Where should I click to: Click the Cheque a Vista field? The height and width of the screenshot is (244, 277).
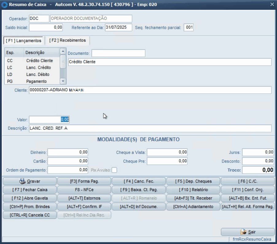click(x=167, y=152)
